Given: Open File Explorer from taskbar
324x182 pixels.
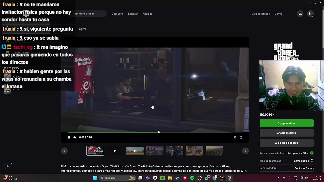Looking at the screenshot, I should click(170, 178).
